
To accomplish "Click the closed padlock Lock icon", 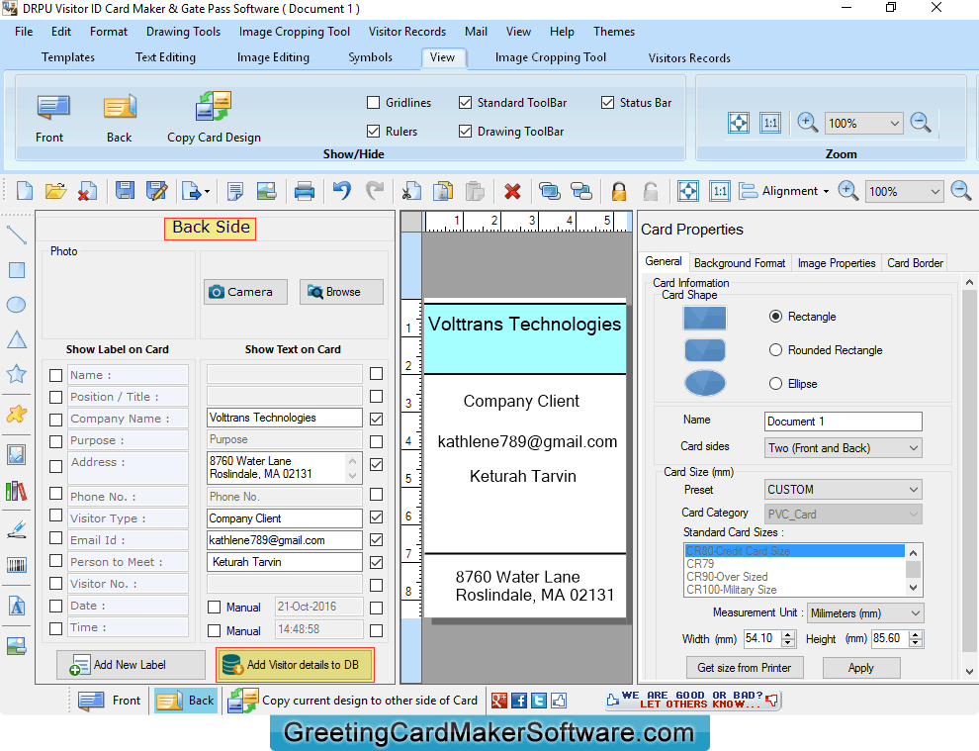I will (x=619, y=191).
